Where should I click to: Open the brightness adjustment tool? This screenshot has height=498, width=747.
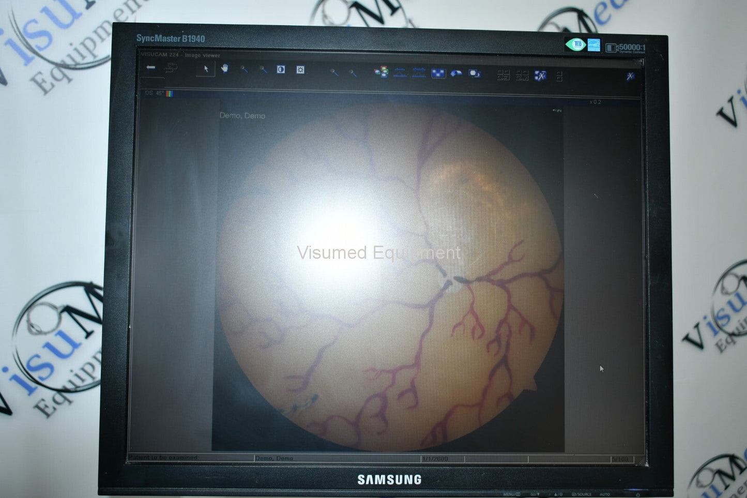[300, 70]
